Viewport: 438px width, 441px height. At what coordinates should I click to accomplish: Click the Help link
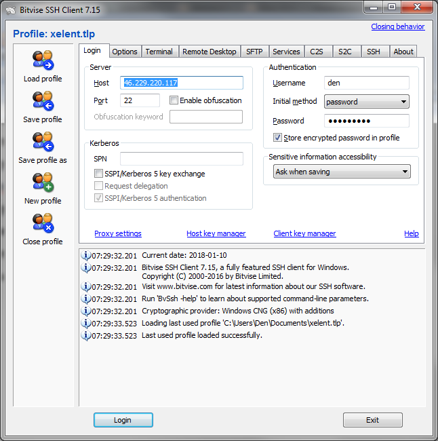pos(412,233)
